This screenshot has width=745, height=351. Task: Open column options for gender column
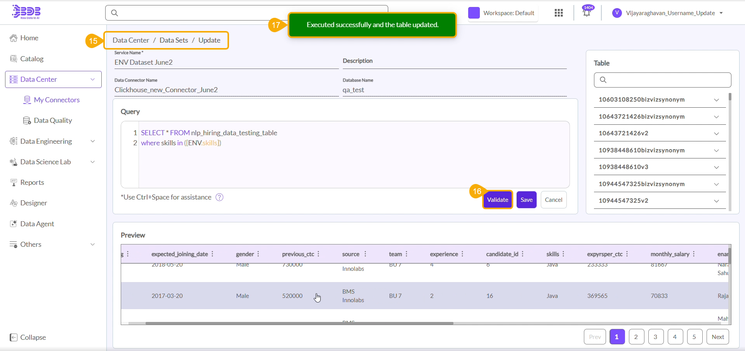(258, 254)
